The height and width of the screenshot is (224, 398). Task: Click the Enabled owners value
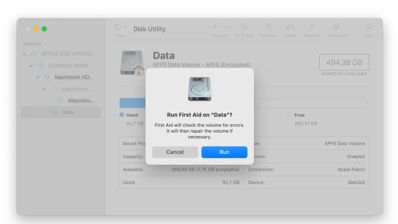[x=356, y=157]
